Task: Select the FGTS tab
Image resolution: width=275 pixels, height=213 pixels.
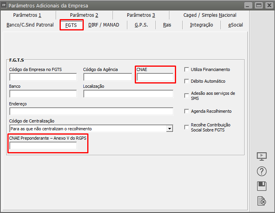Action: [71, 25]
